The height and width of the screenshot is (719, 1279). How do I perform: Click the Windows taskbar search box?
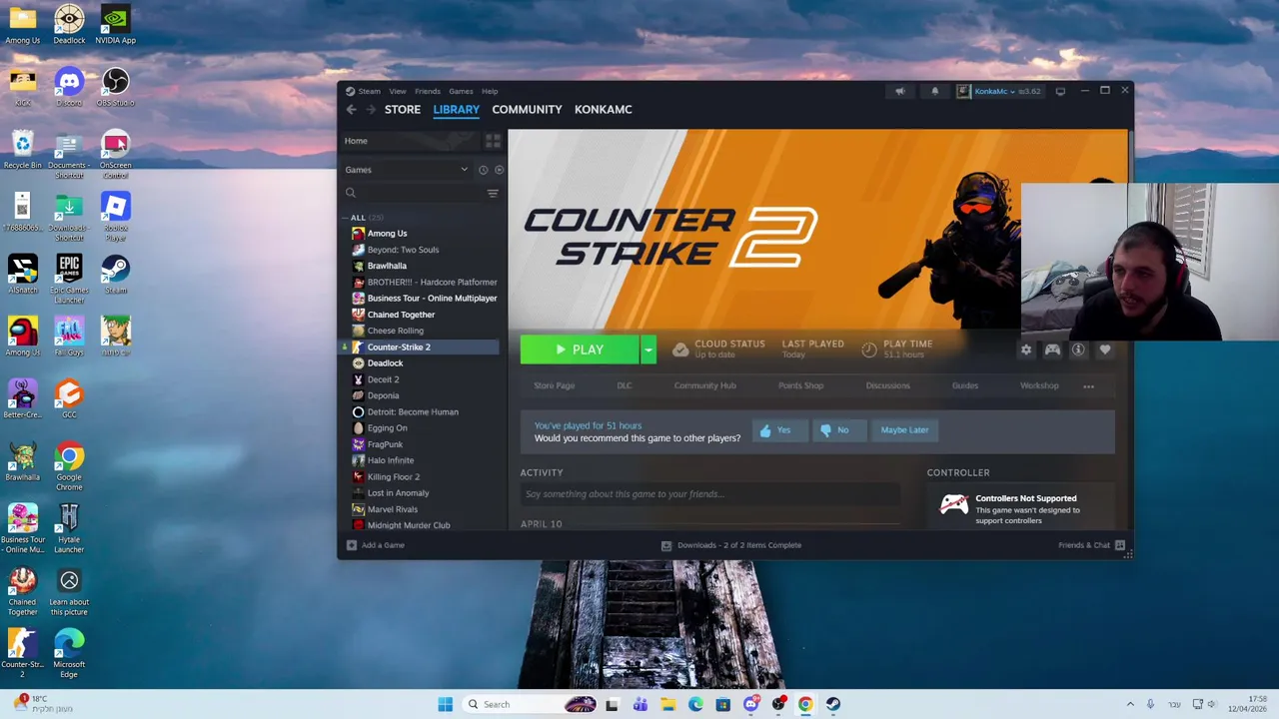pyautogui.click(x=532, y=704)
